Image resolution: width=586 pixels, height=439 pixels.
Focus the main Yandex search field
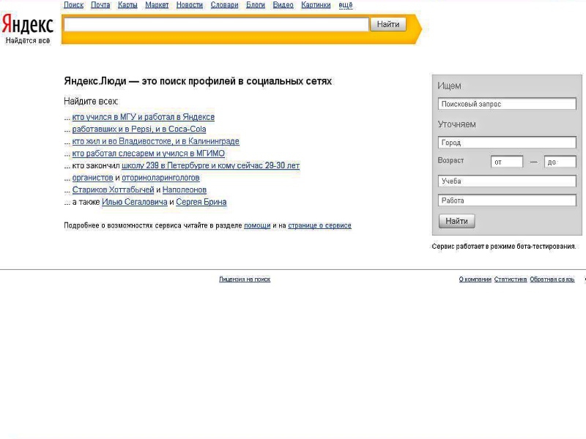(216, 25)
